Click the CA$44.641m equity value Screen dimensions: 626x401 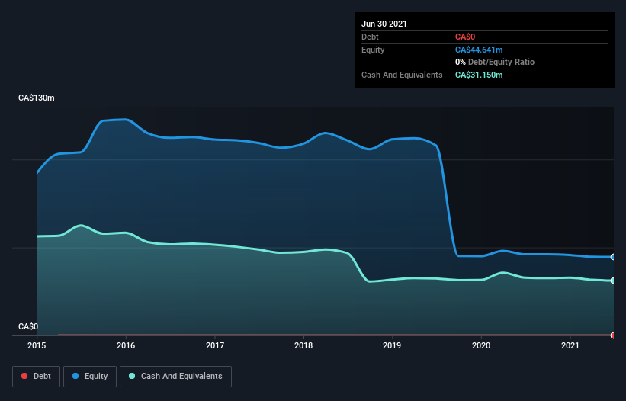479,50
